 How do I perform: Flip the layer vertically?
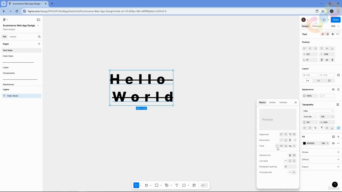(x=332, y=60)
